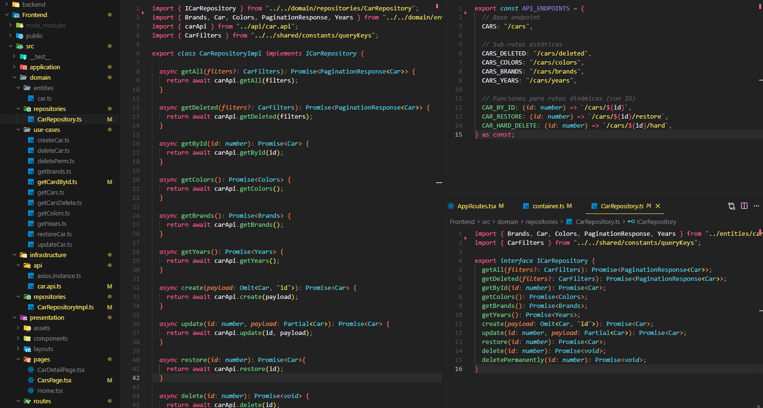Switch to the AppRoutes.tsx tab

[x=477, y=206]
